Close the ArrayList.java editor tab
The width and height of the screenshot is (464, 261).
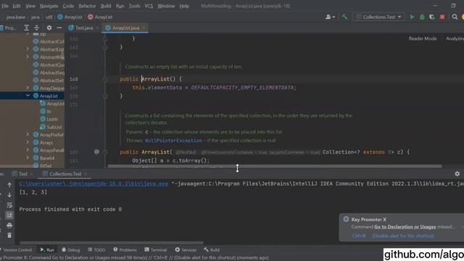coord(144,28)
